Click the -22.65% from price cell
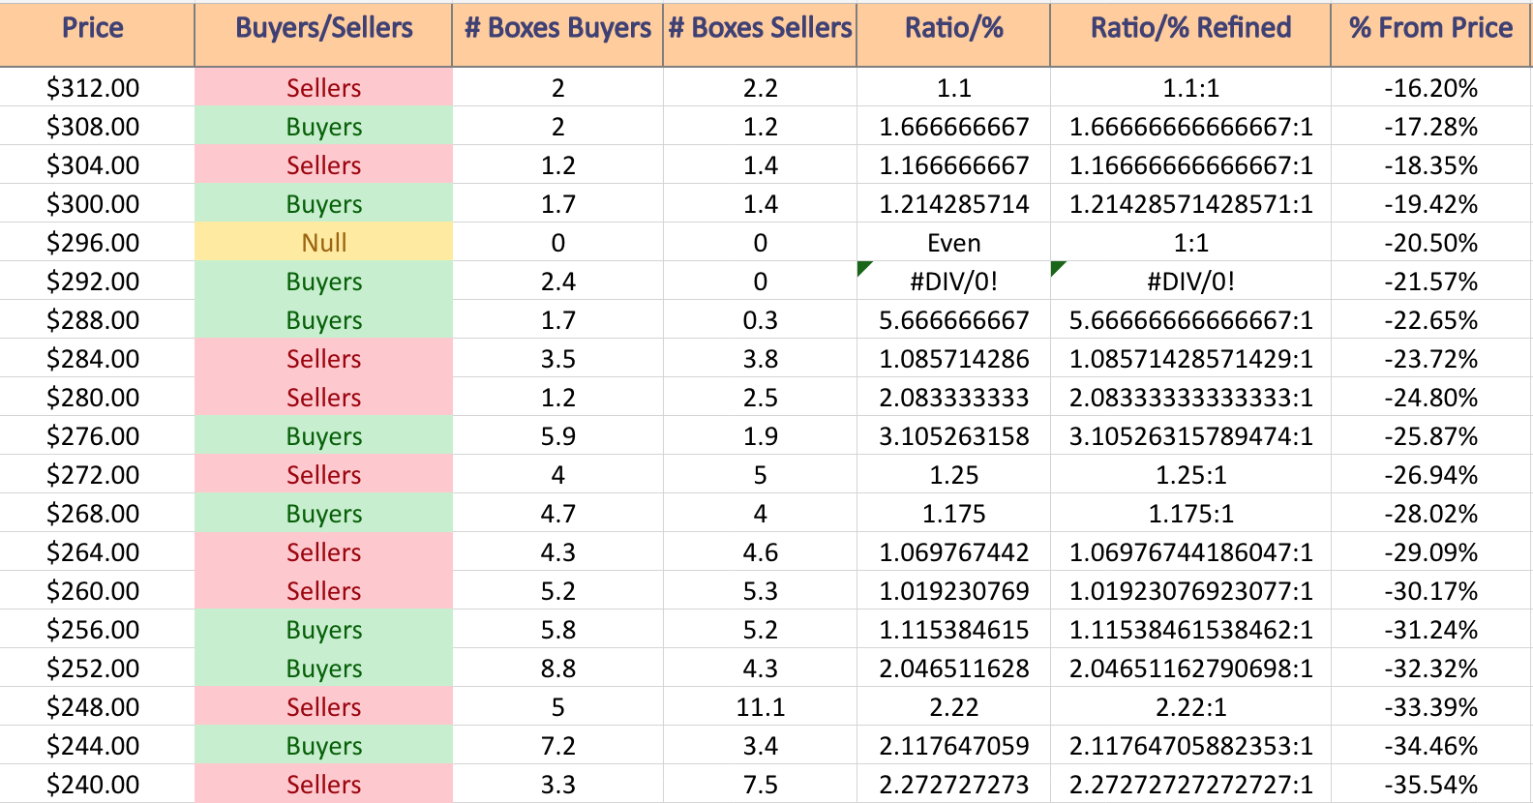The image size is (1533, 803). click(1430, 320)
